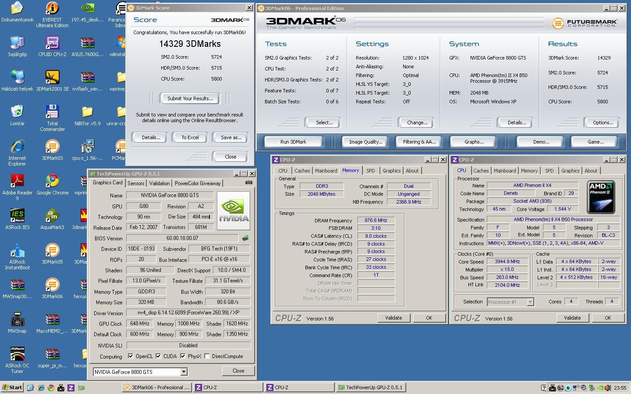The width and height of the screenshot is (631, 394).
Task: Open the ASRock IES desktop icon
Action: click(17, 219)
